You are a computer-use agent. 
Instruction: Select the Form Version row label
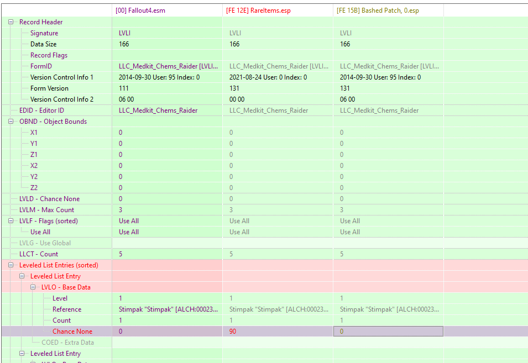(49, 88)
